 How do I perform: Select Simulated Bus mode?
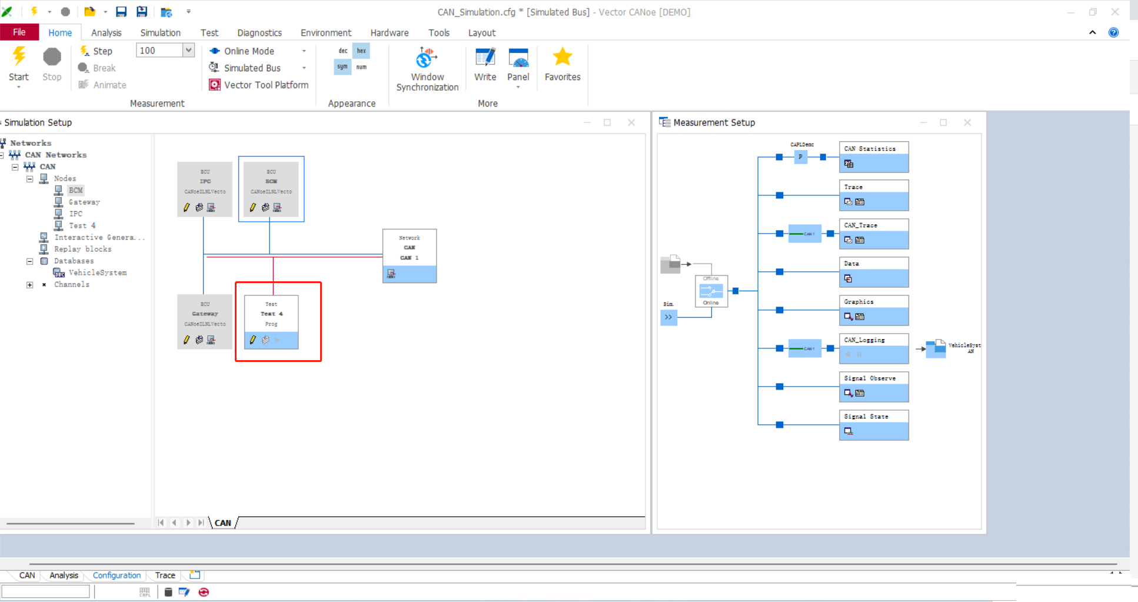click(252, 68)
